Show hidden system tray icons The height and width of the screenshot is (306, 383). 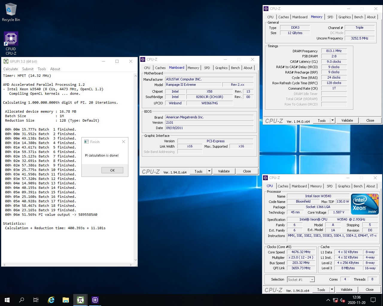click(x=328, y=300)
